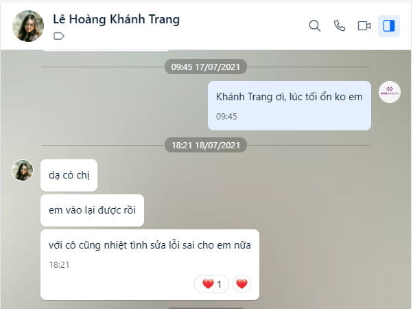The image size is (413, 309).
Task: Click the tag label icon under contact name
Action: point(59,36)
